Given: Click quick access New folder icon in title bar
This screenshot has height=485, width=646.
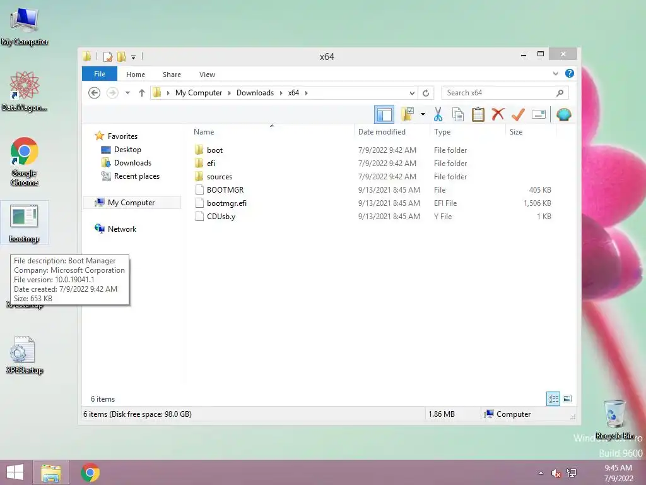Looking at the screenshot, I should pyautogui.click(x=121, y=56).
